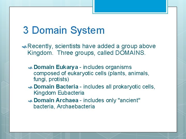Image resolution: width=186 pixels, height=139 pixels.
Task: Select the 'bacteria, Archaebacteria' line
Action: [x=64, y=106]
